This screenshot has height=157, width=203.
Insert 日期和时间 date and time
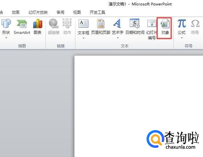[135, 27]
